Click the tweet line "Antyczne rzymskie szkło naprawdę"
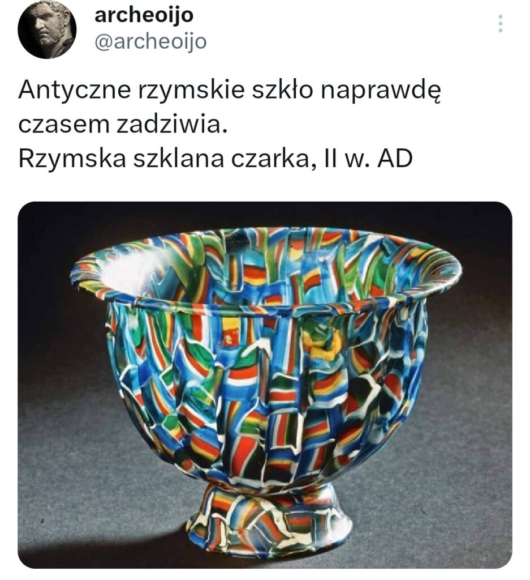530x580 pixels. point(229,91)
